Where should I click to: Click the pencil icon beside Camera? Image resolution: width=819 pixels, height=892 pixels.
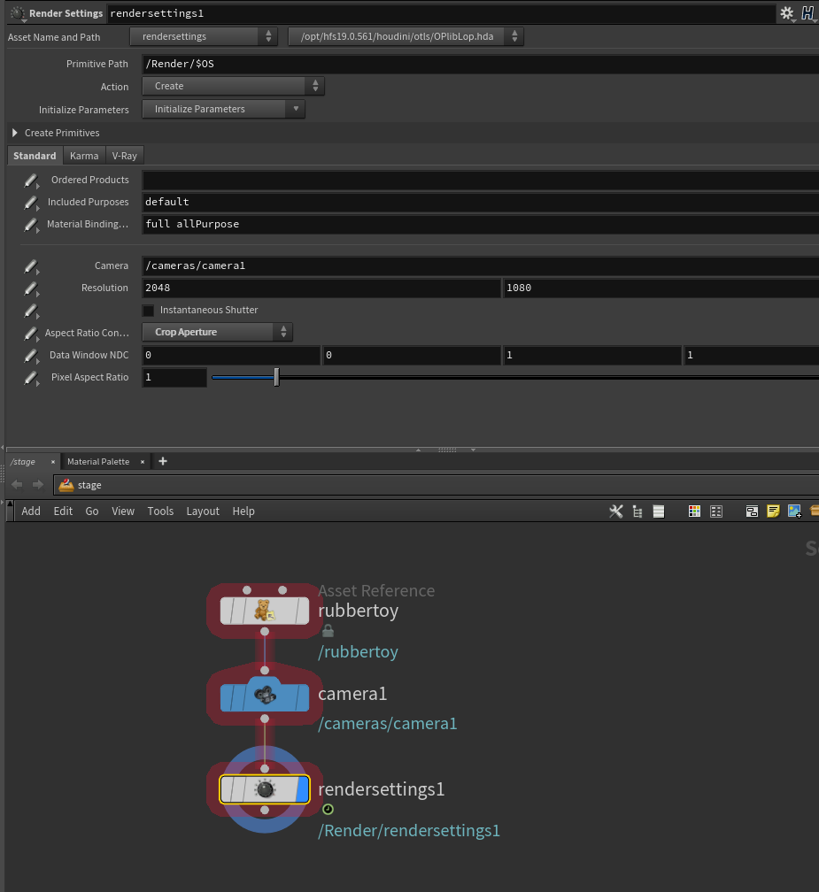(x=31, y=267)
